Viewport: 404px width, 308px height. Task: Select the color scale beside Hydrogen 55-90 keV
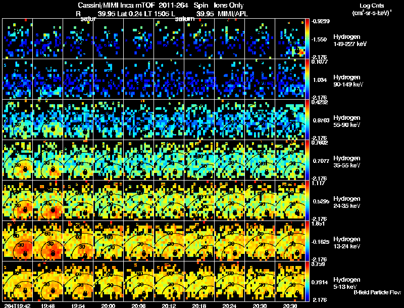(x=308, y=119)
